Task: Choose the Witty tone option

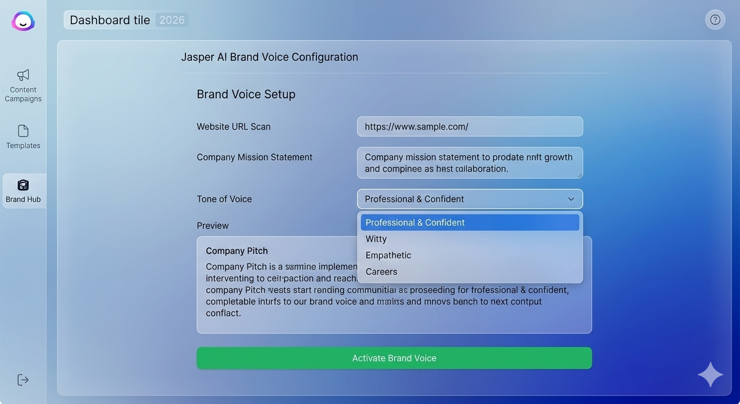Action: point(470,239)
